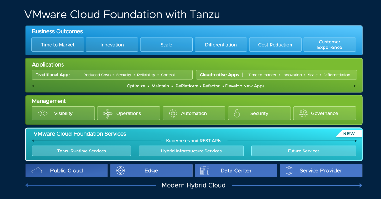
Task: Click the Reliability text under Traditional Apps
Action: pyautogui.click(x=146, y=75)
